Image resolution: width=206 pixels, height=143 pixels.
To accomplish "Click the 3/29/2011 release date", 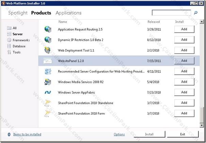I will (154, 29).
